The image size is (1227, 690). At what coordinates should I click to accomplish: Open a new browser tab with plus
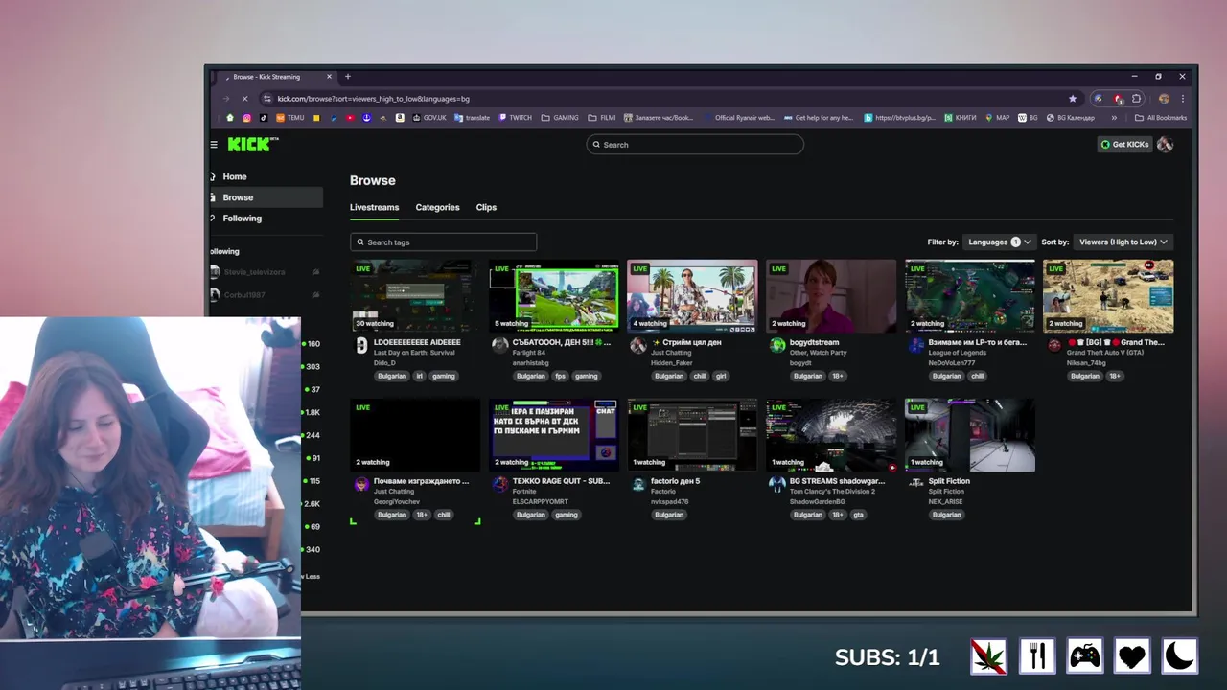(x=348, y=77)
